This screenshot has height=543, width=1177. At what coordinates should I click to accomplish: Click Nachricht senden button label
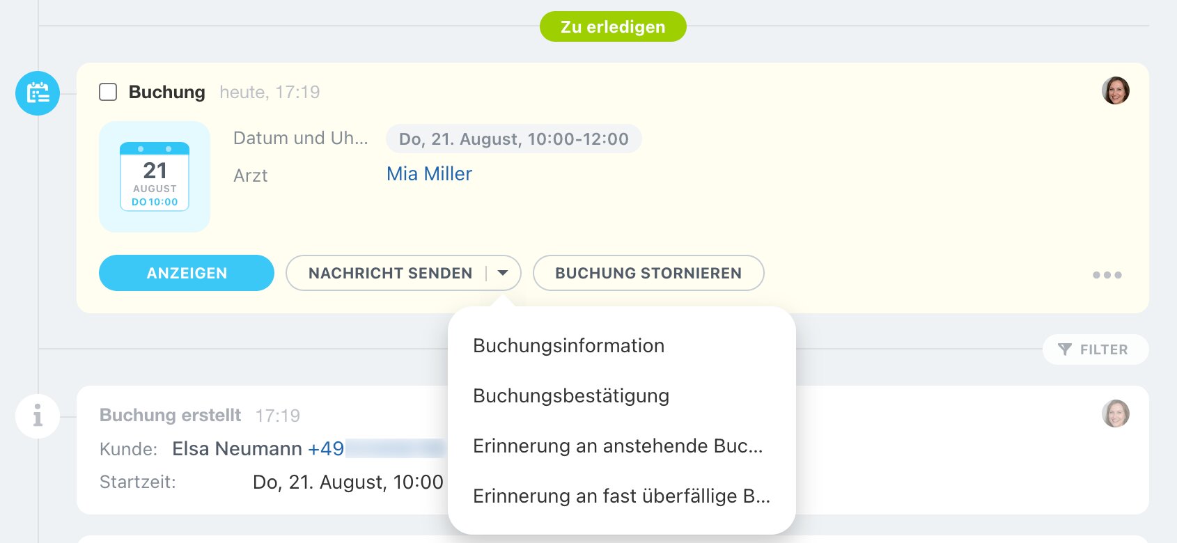[390, 273]
